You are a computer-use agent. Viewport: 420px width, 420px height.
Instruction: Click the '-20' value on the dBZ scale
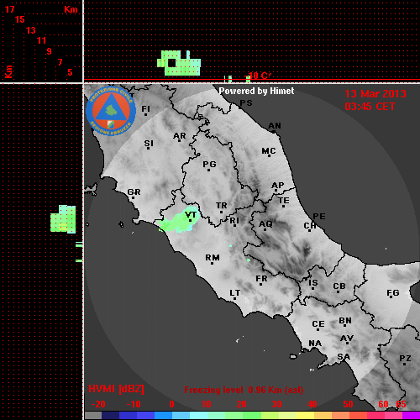pos(98,404)
